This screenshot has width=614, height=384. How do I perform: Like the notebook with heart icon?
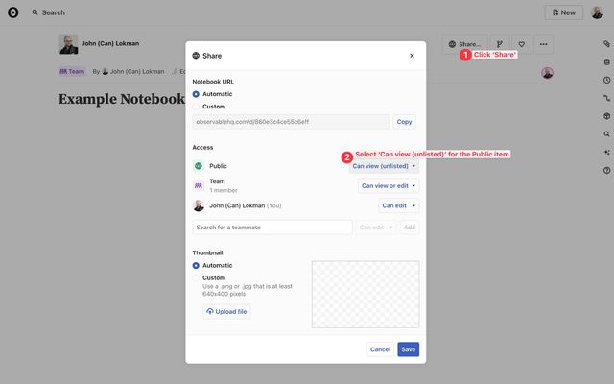pyautogui.click(x=521, y=44)
